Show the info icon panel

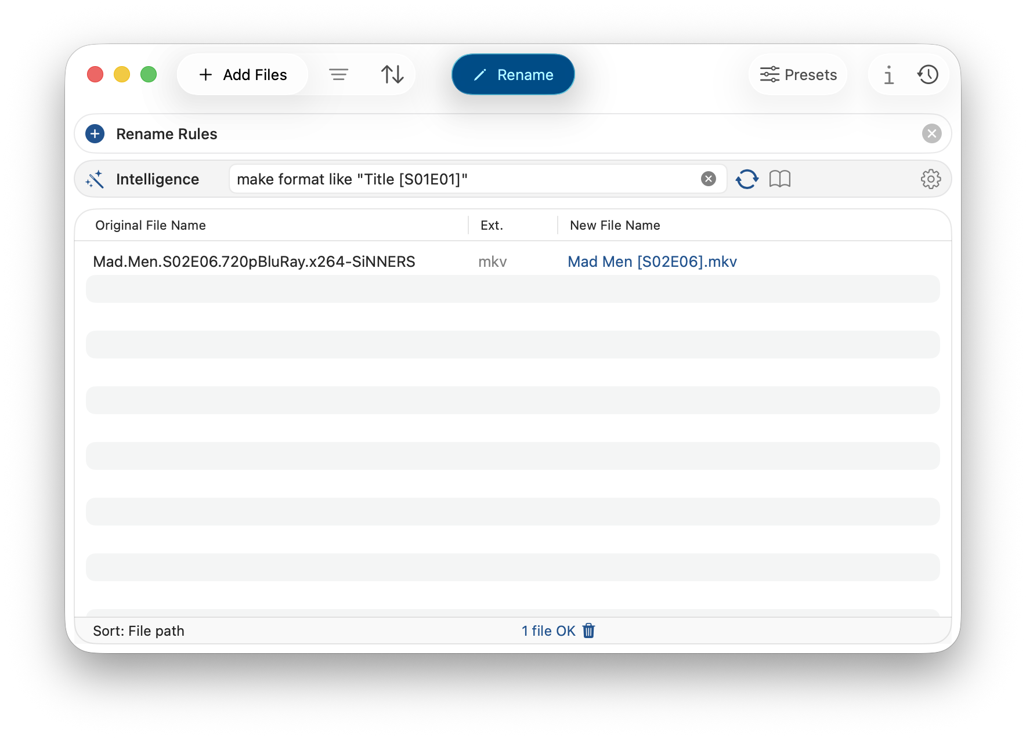click(888, 75)
